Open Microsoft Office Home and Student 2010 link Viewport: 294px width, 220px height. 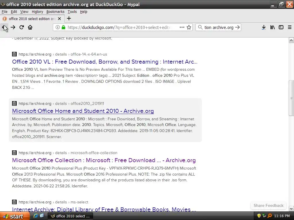point(83,111)
